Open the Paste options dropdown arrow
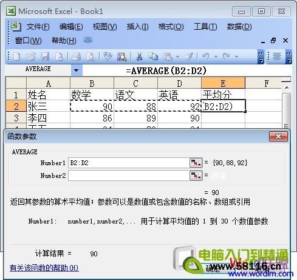 tap(177, 56)
